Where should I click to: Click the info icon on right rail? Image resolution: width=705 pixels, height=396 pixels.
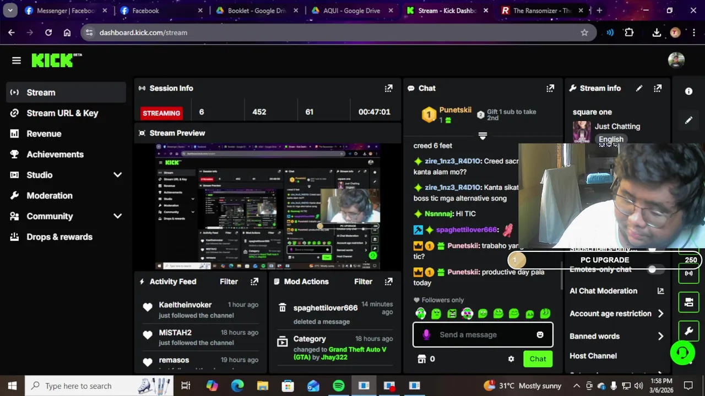coord(688,91)
